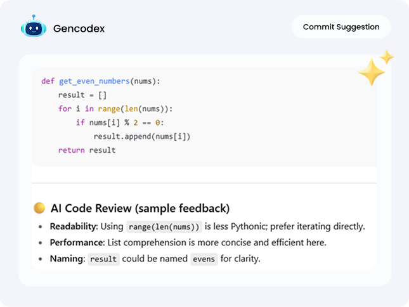Screen dimensions: 409x307
Task: Click the gold circle beside AI Code Review
Action: 39,208
